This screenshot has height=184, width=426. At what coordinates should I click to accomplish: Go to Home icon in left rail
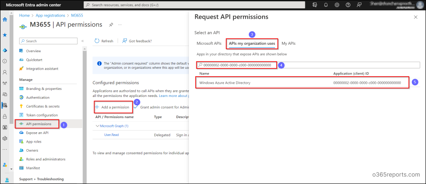[5, 19]
